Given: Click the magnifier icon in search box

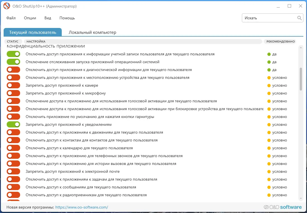Looking at the screenshot, I should [299, 18].
